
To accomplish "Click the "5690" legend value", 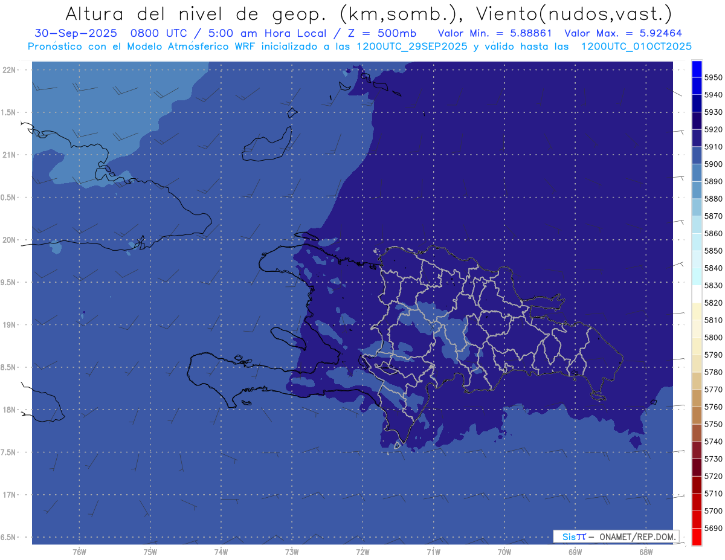I will click(x=714, y=529).
